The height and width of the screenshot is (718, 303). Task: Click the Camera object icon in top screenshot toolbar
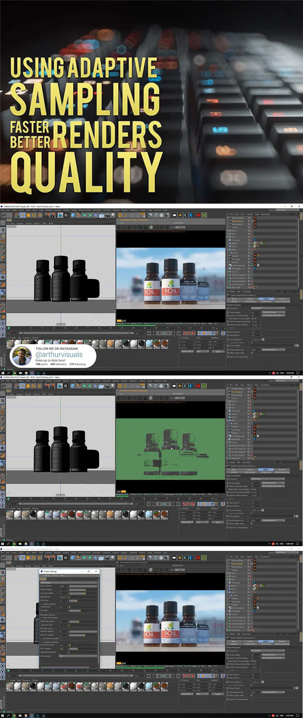click(x=107, y=215)
